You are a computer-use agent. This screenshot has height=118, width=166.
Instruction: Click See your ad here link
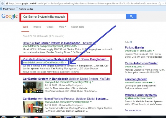coord(133,110)
